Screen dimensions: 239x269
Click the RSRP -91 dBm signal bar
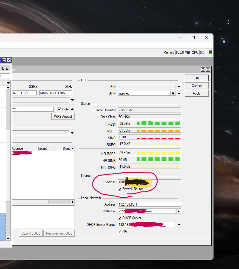click(159, 131)
